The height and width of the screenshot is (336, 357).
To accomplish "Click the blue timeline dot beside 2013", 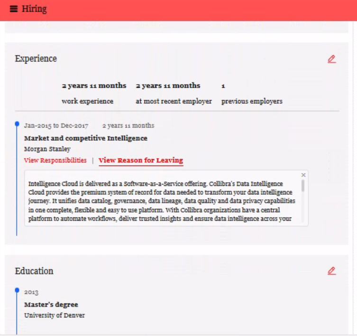I will pyautogui.click(x=17, y=290).
